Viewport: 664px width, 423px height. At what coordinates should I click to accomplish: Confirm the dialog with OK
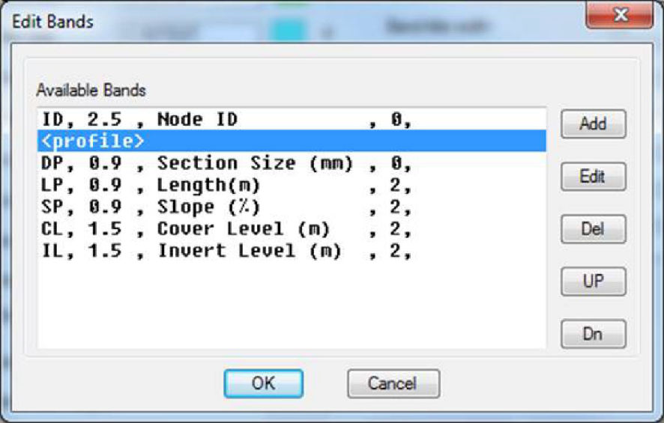coord(263,383)
